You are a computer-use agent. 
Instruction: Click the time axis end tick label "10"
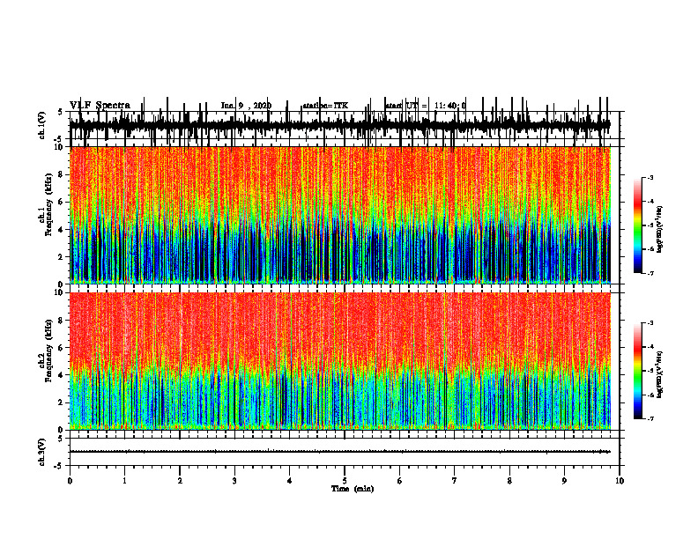(620, 481)
